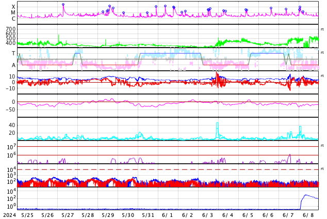Select the 6/ 1 date label
Viewport: 327px width, 219px height.
168,215
